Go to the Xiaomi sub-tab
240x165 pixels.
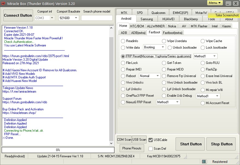coord(226,26)
